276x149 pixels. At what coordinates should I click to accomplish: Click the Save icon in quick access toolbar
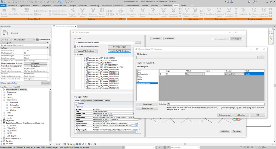point(13,2)
